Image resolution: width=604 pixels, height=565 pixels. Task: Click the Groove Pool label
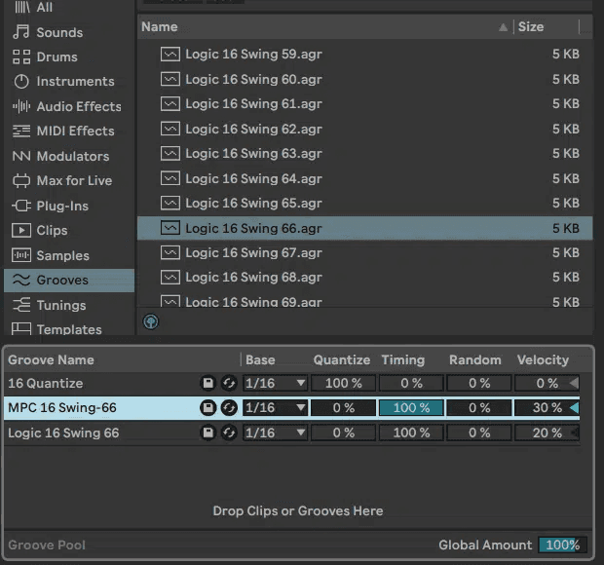tap(47, 545)
